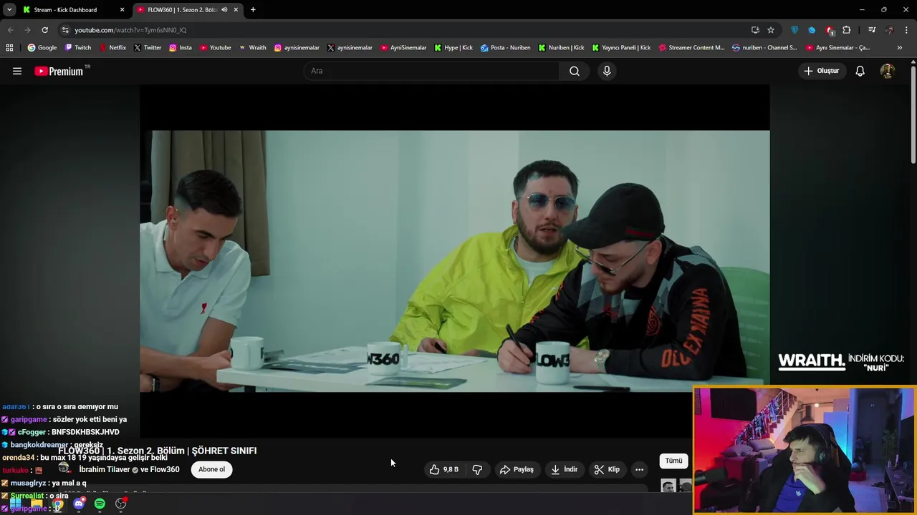The height and width of the screenshot is (515, 917).
Task: Close the Stream - Kick Dashboard tab
Action: point(122,10)
